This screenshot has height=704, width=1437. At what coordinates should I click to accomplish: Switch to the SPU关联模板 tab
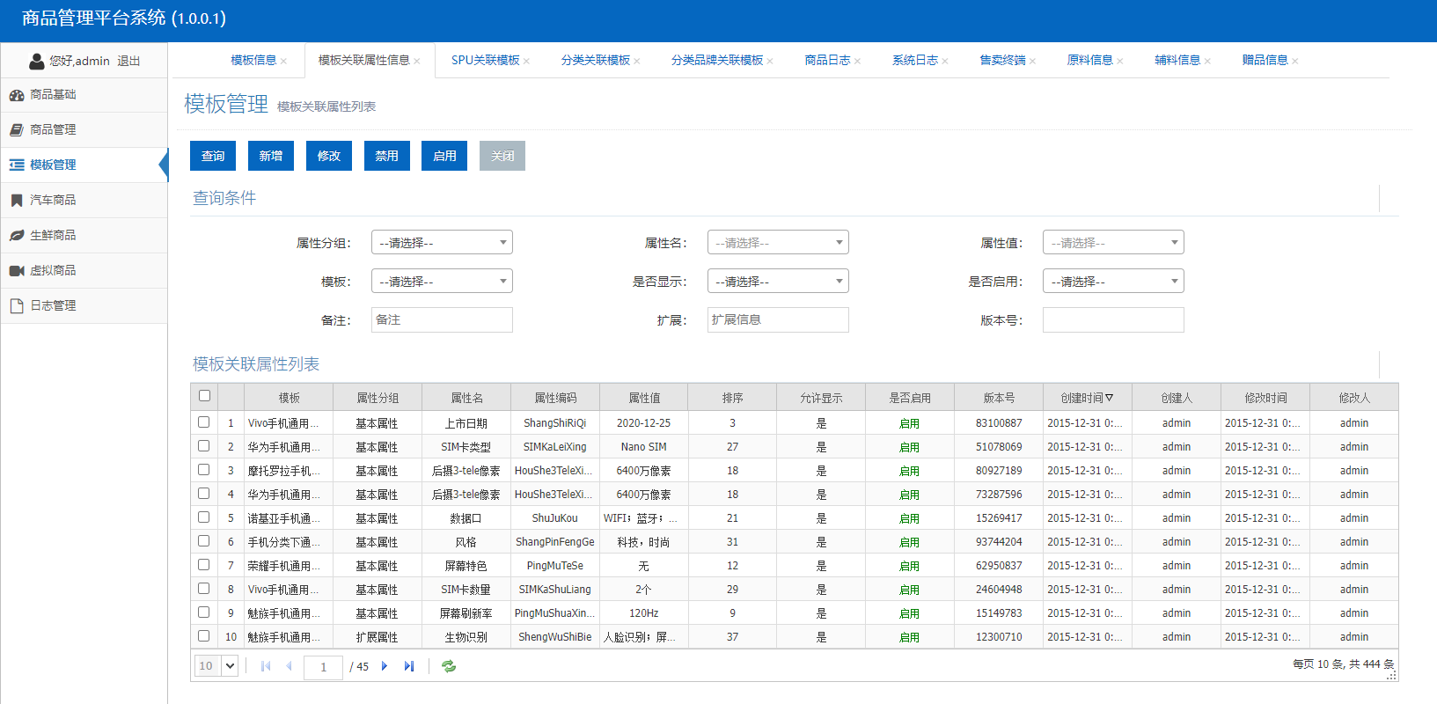[x=485, y=61]
